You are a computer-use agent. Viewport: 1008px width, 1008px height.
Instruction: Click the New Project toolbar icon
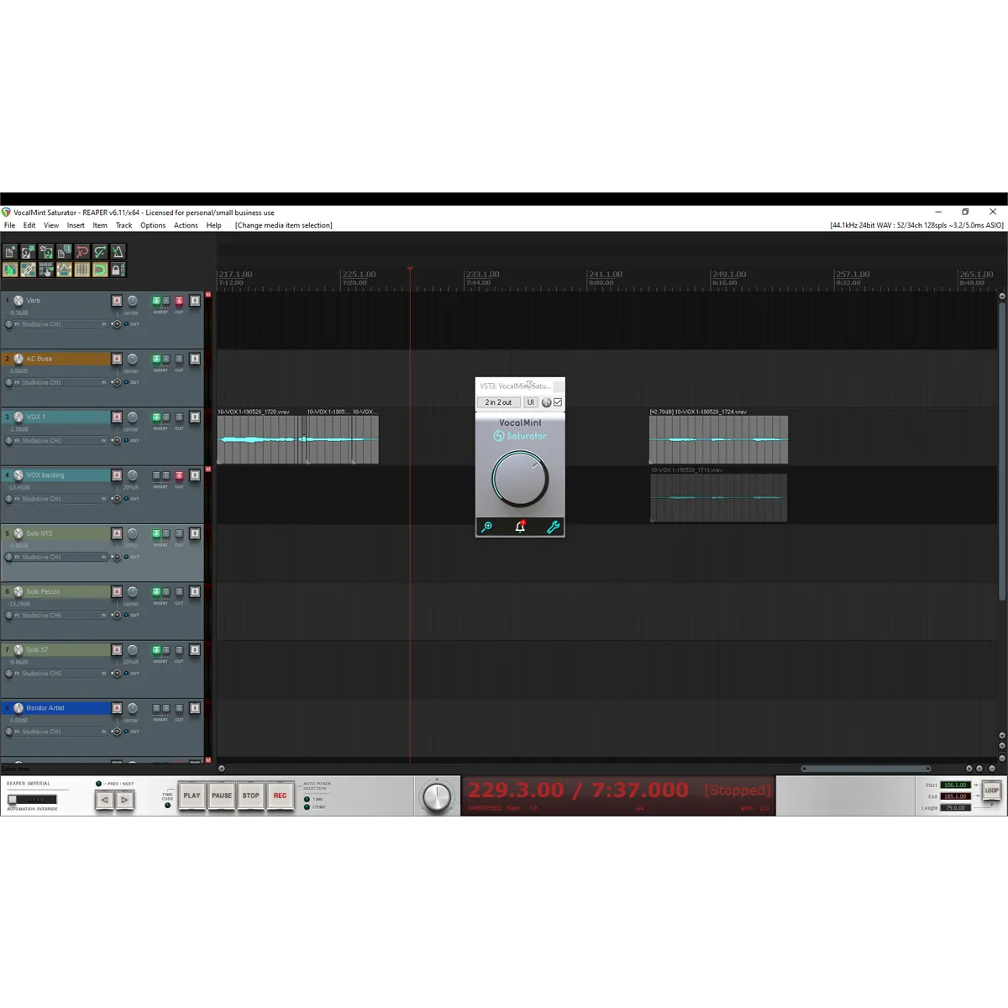10,252
